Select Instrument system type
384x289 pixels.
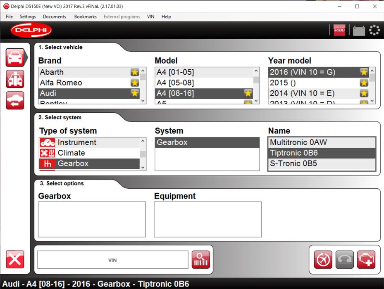pos(89,142)
